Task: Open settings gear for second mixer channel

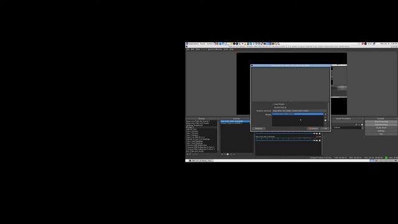Action: pyautogui.click(x=320, y=141)
